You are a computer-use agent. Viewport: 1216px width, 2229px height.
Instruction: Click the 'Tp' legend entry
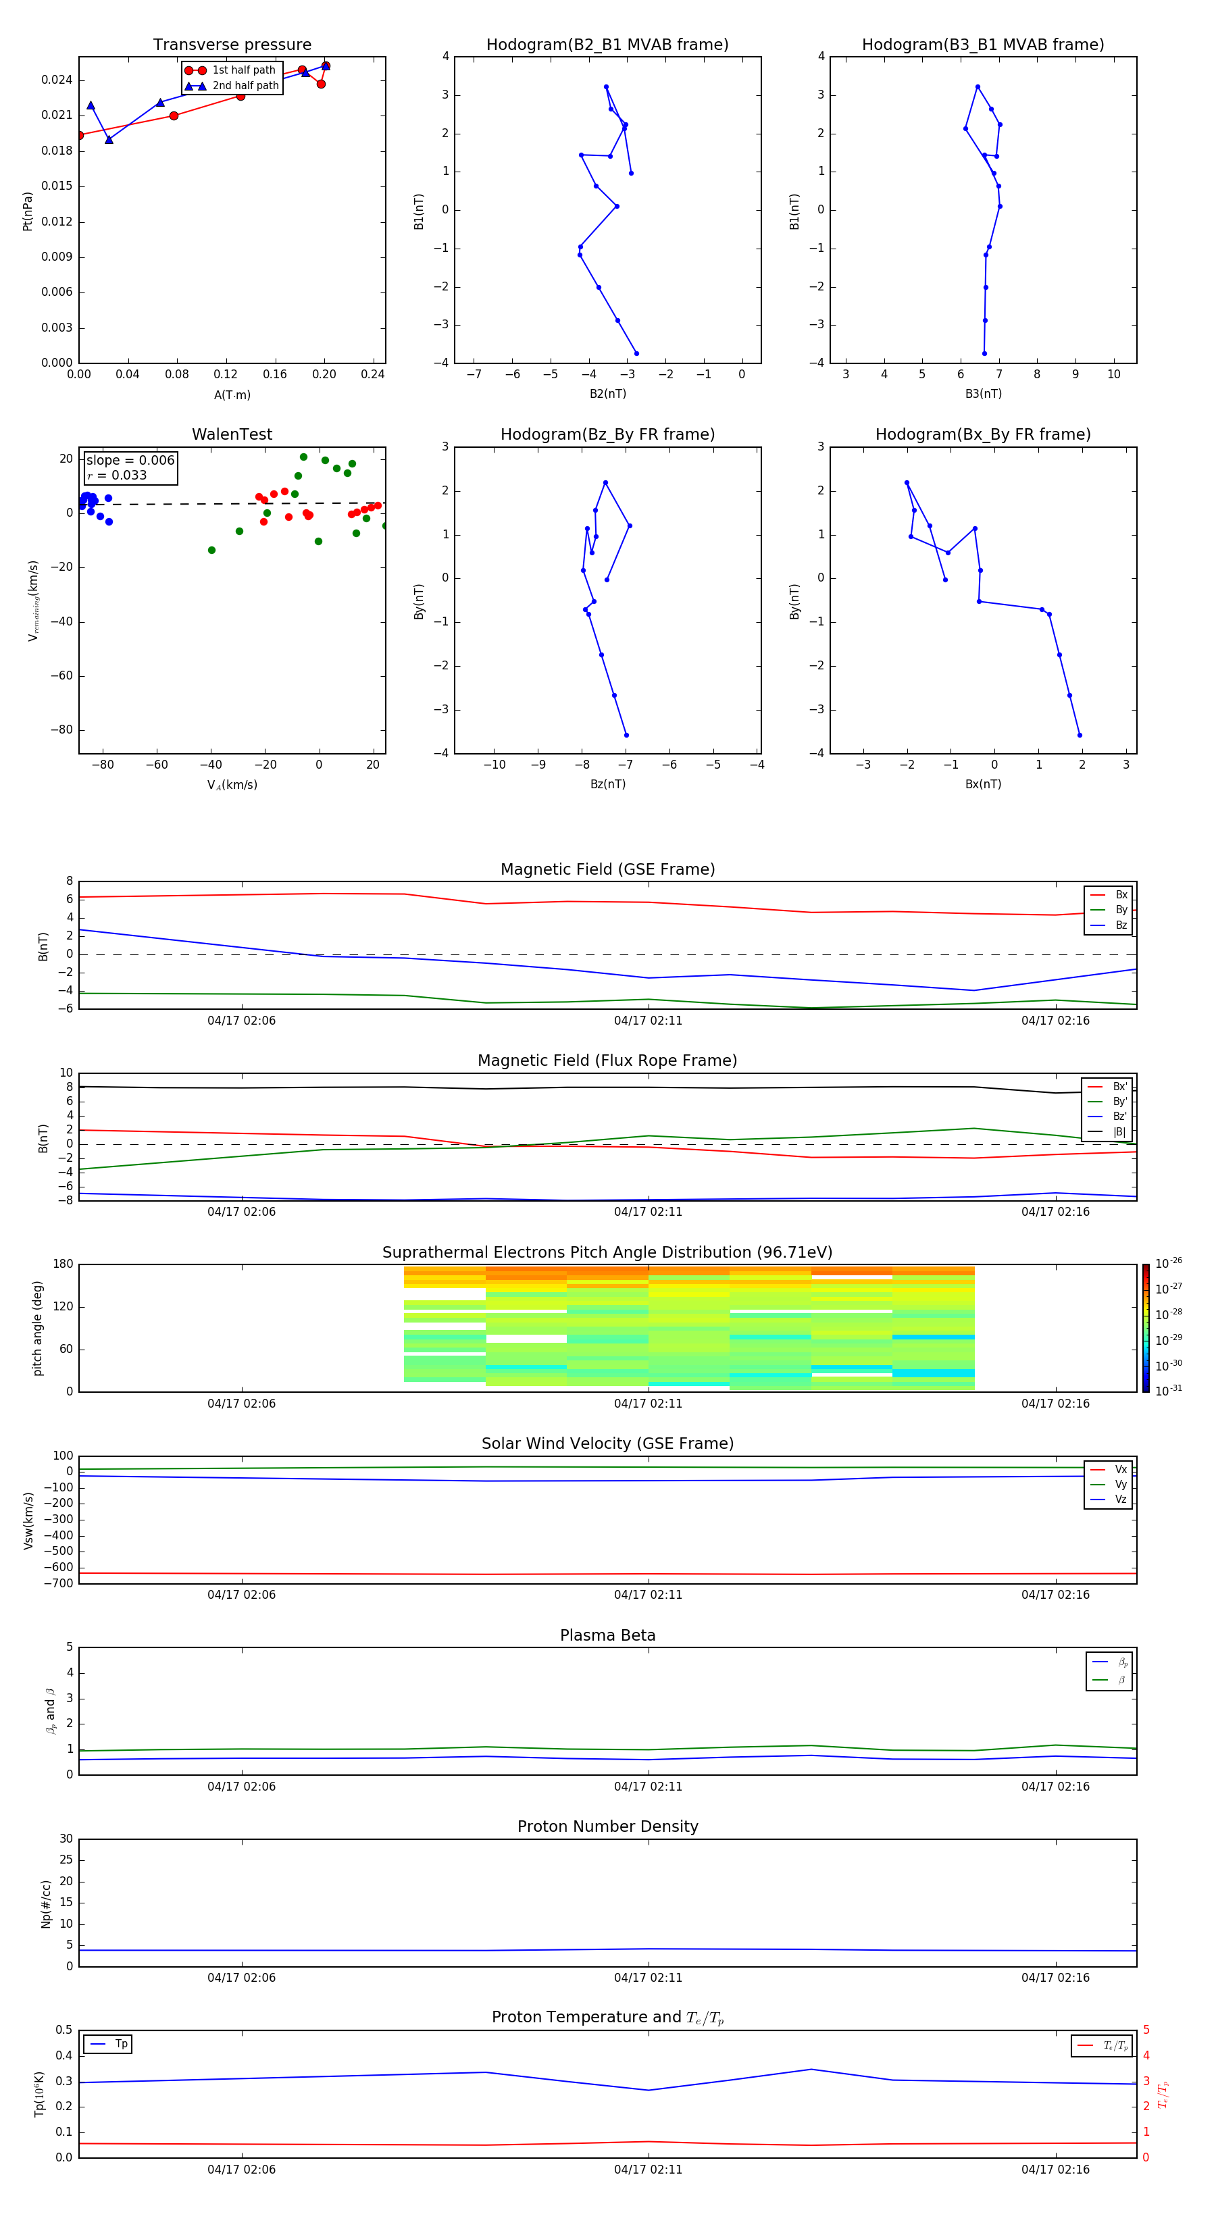tap(108, 2044)
